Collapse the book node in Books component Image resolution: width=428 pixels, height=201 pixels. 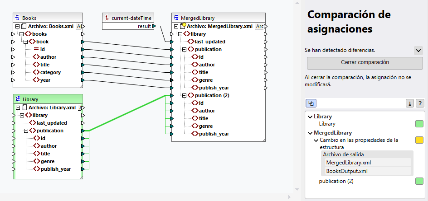click(x=25, y=42)
